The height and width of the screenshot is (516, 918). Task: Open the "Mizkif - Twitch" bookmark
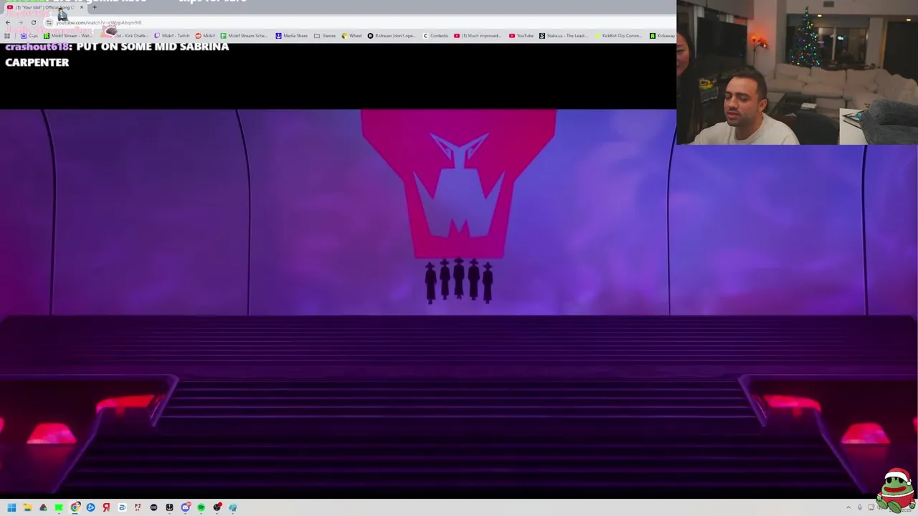pyautogui.click(x=172, y=35)
